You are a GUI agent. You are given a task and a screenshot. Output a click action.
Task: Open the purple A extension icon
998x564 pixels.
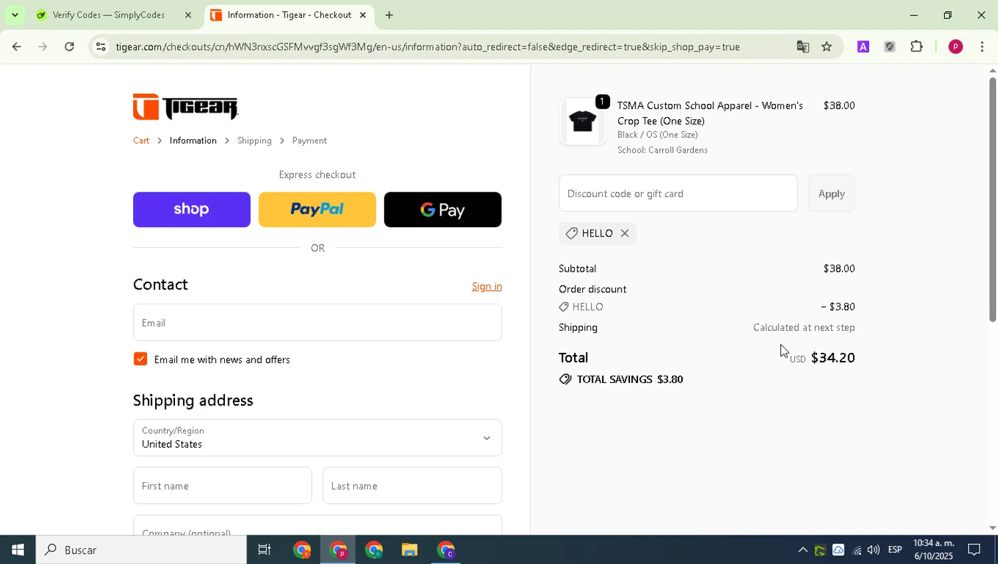point(863,47)
